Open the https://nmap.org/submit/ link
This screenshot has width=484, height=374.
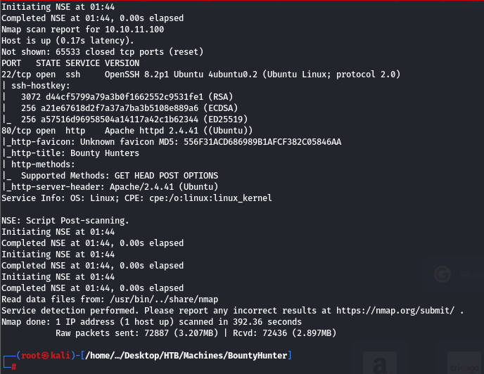395,311
